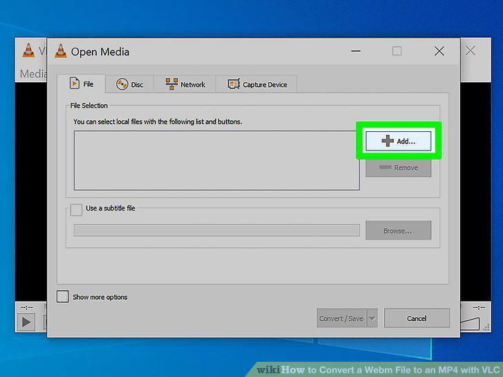Close the VLC main window behind
The image size is (503, 377).
tap(471, 50)
